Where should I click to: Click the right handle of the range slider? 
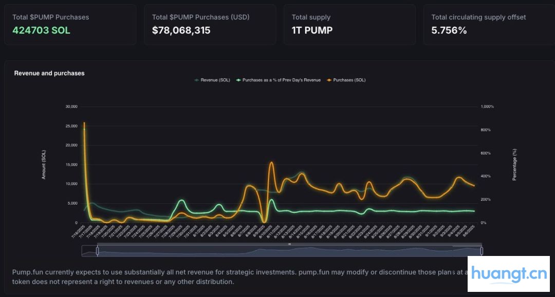[482, 251]
